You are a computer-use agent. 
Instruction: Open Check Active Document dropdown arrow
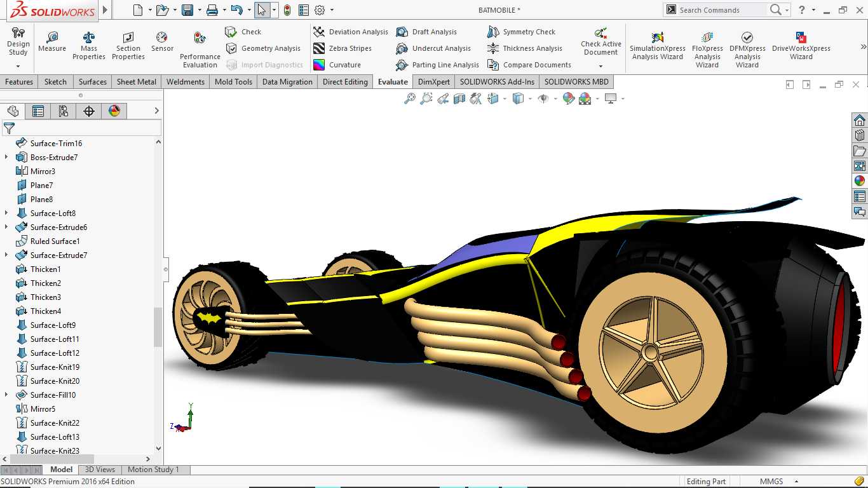(600, 66)
